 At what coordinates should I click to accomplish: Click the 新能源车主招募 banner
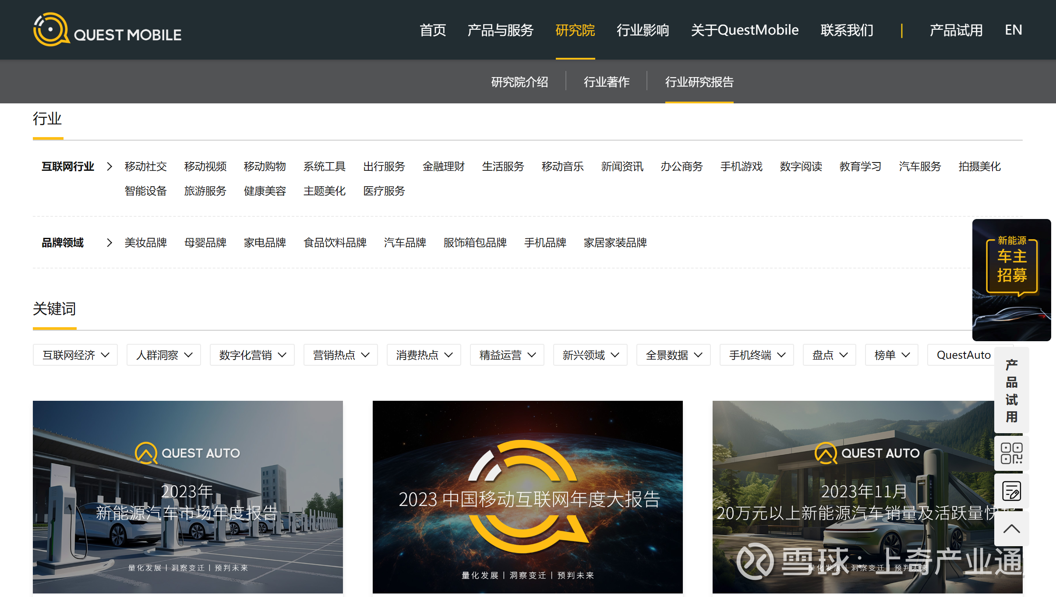[1011, 279]
